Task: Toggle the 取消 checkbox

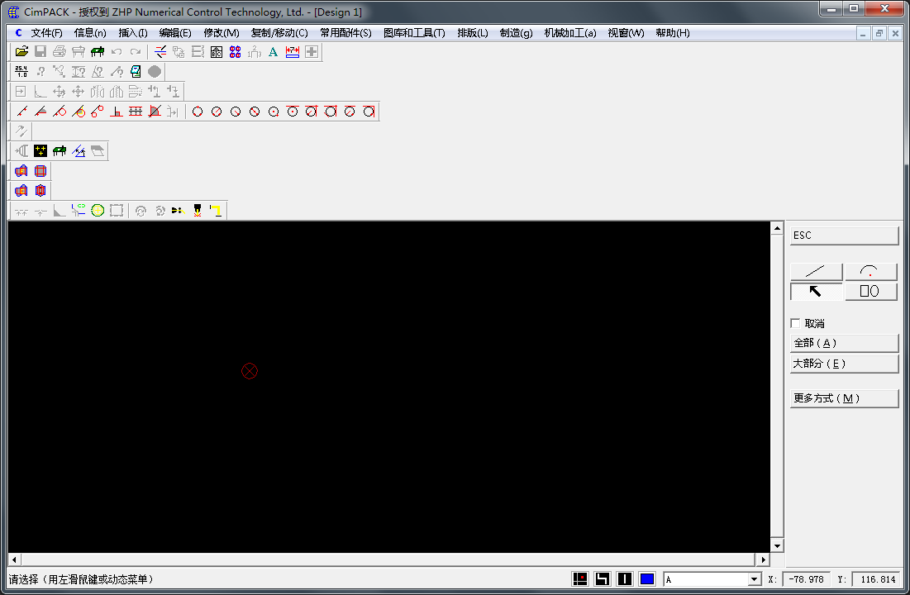Action: pyautogui.click(x=796, y=323)
